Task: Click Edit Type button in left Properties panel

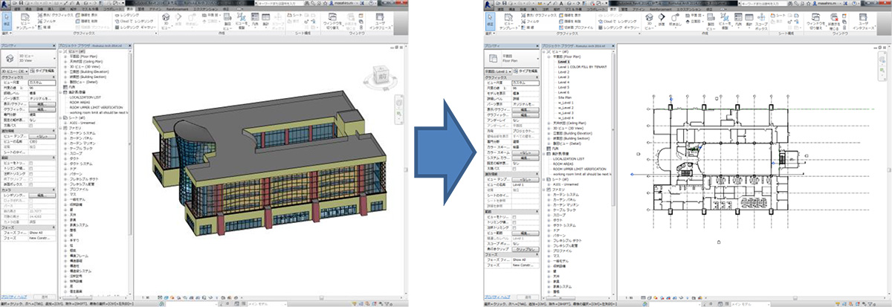Action: pyautogui.click(x=42, y=71)
